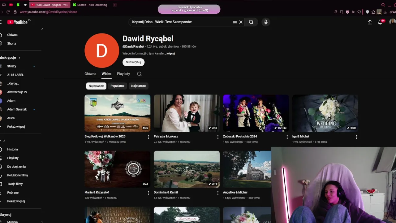Open the notifications bell
Image resolution: width=396 pixels, height=223 pixels.
(x=381, y=22)
